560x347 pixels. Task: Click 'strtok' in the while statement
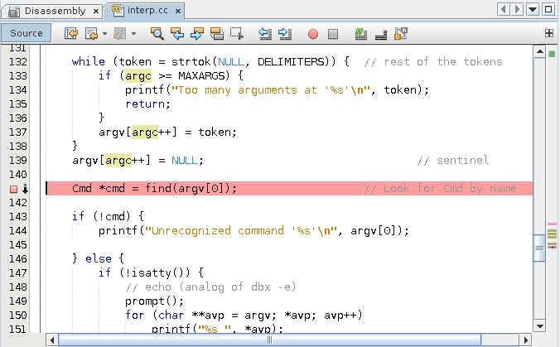point(191,62)
